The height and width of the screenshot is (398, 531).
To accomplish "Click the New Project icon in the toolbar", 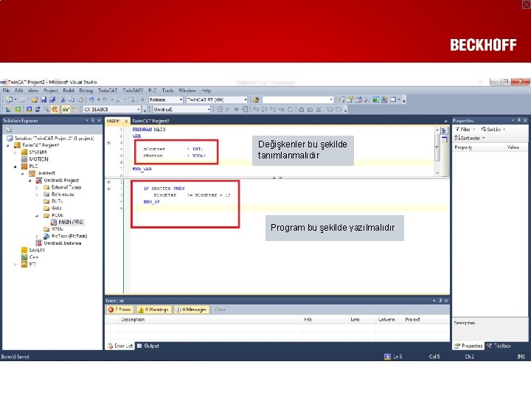I will coord(9,99).
